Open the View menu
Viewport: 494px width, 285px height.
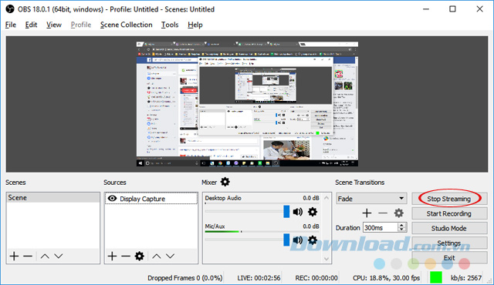click(x=54, y=25)
